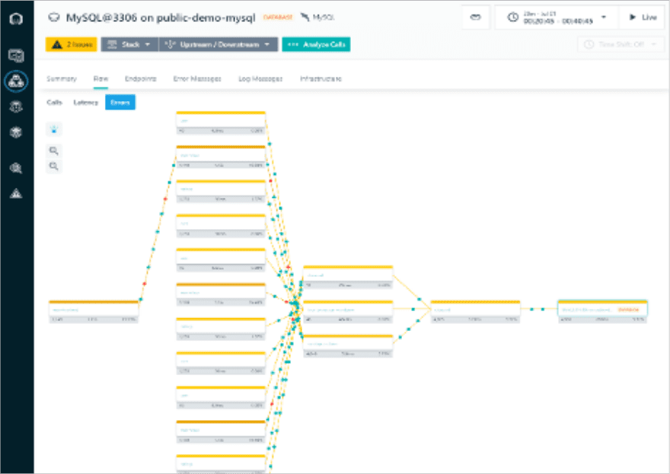Expand the Stack dropdown
This screenshot has width=670, height=474.
[129, 45]
